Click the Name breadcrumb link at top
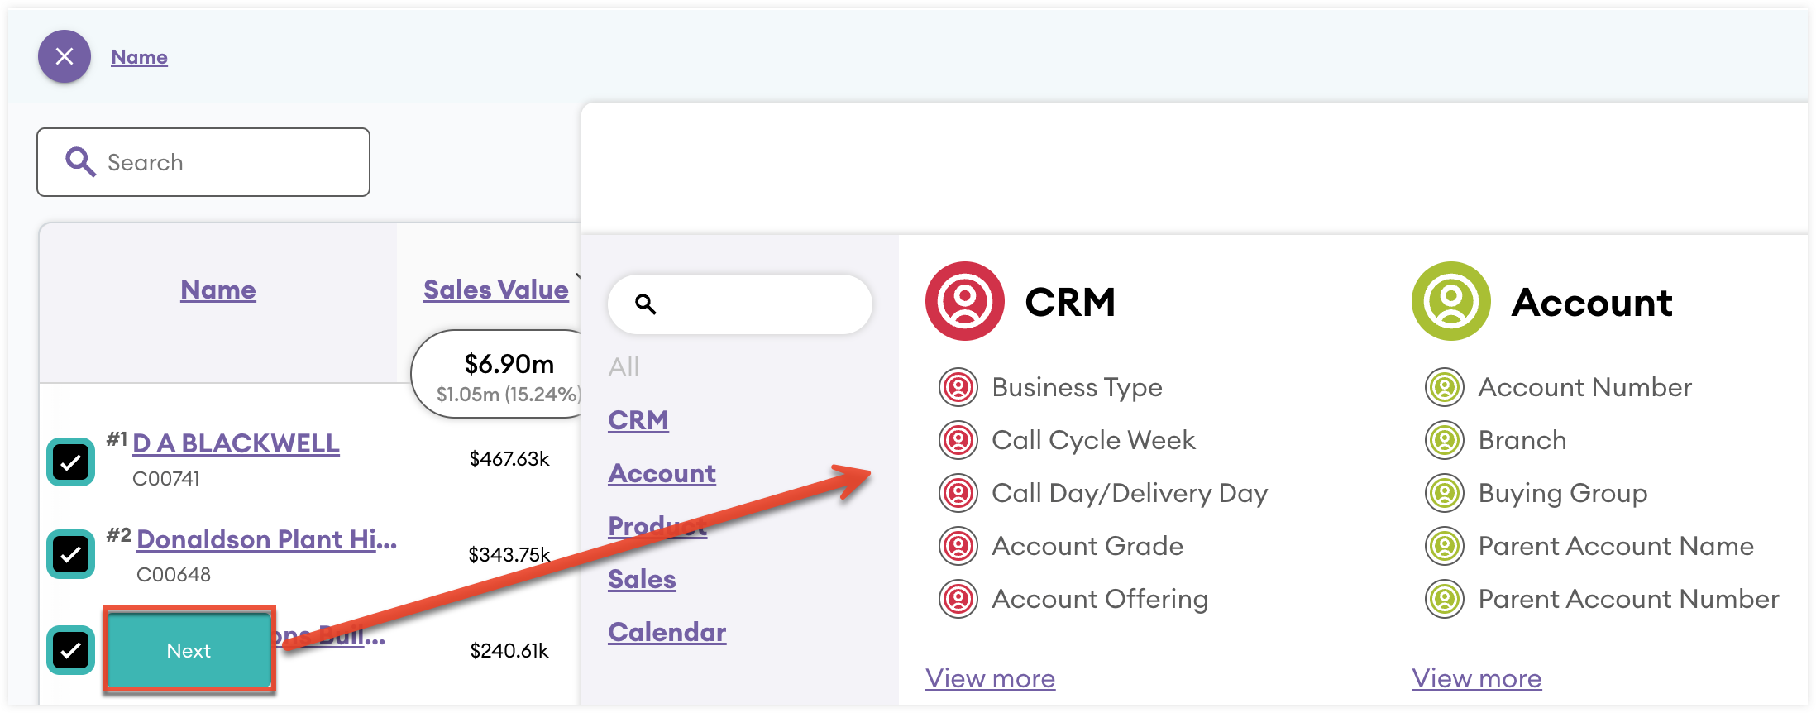The width and height of the screenshot is (1816, 713). point(140,57)
